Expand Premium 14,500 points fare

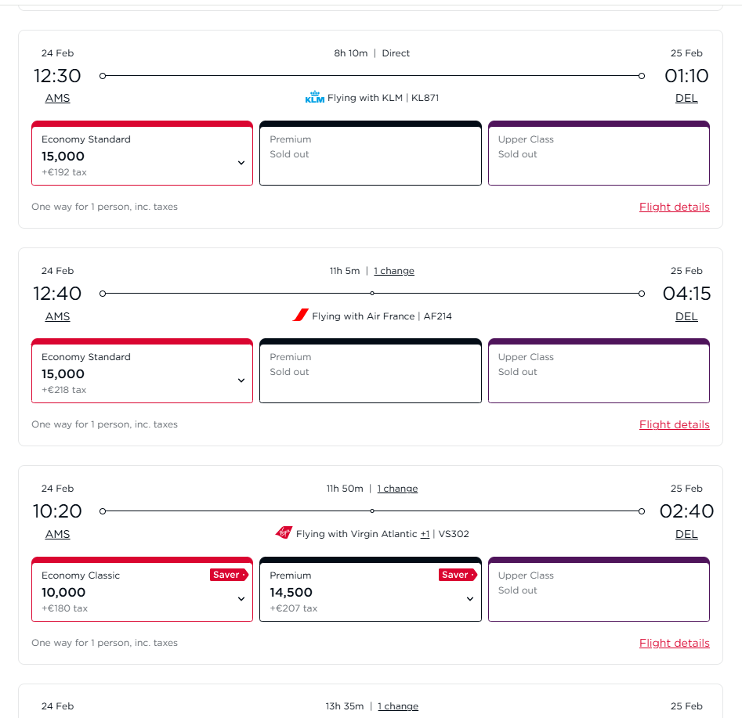pos(470,599)
